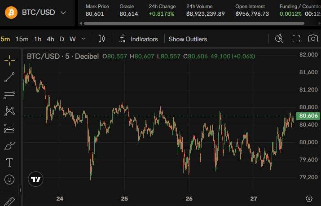Toggle Show Outliers
321x206 pixels.
(x=188, y=39)
